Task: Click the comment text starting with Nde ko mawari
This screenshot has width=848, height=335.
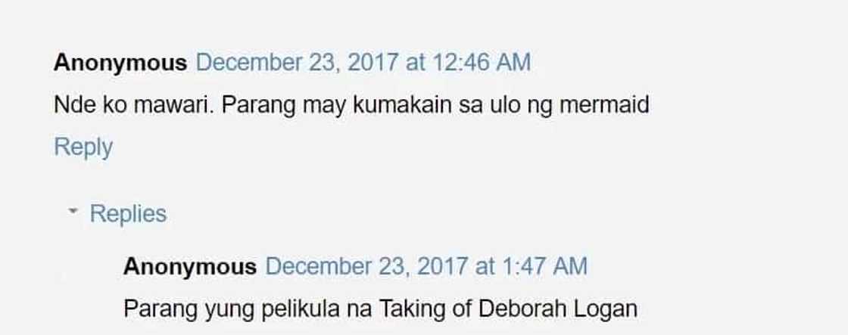Action: point(351,105)
